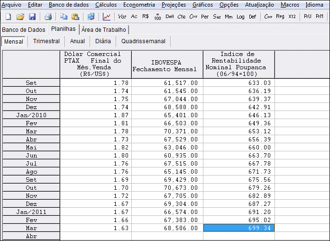
Task: Open the Idioma menu
Action: (x=314, y=5)
